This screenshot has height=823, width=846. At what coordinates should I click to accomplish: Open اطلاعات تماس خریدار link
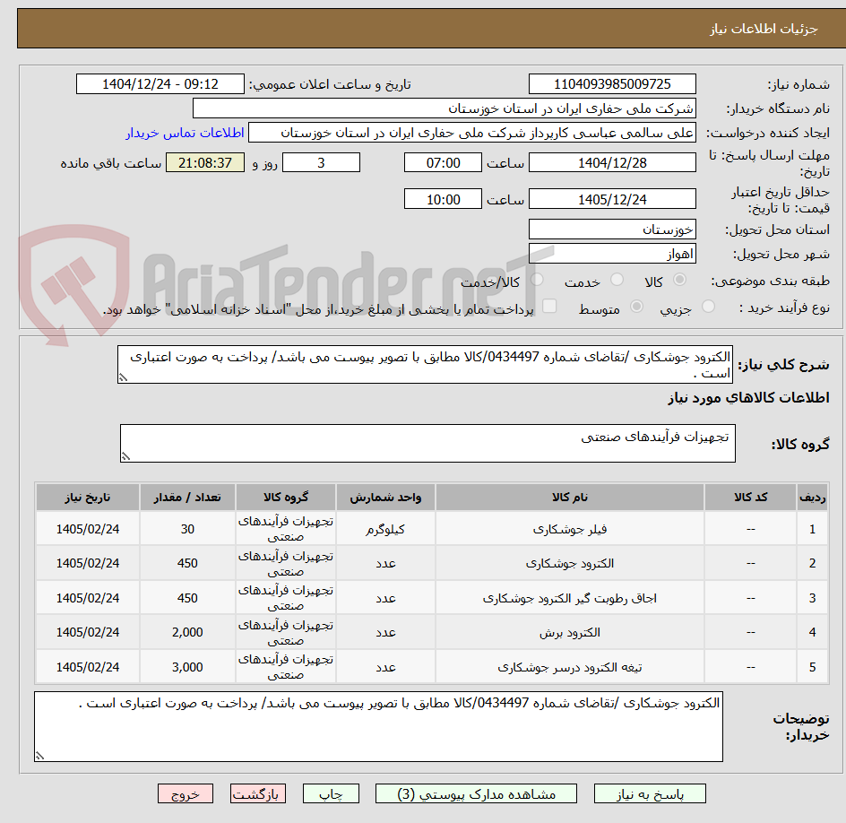click(185, 133)
